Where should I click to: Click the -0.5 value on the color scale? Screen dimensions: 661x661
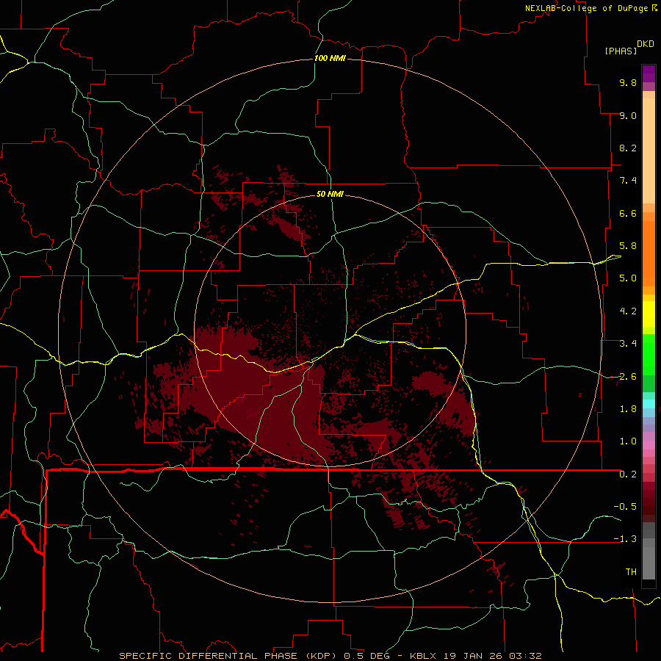click(625, 507)
